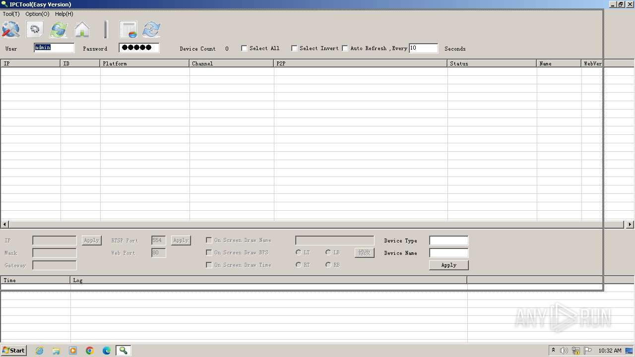Open the Help(H) menu
Viewport: 635px width, 357px height.
coord(64,14)
